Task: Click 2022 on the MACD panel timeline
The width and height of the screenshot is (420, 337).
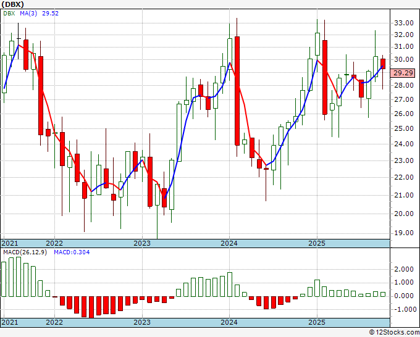Action: pyautogui.click(x=54, y=322)
